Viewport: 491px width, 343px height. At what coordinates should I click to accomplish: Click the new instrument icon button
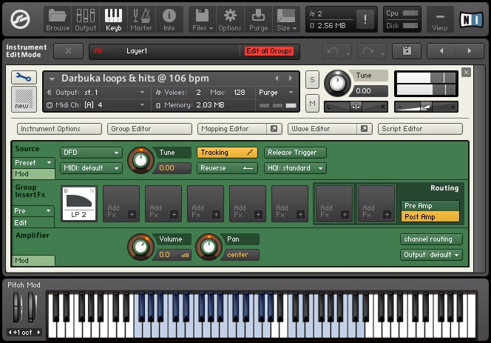coord(24,99)
